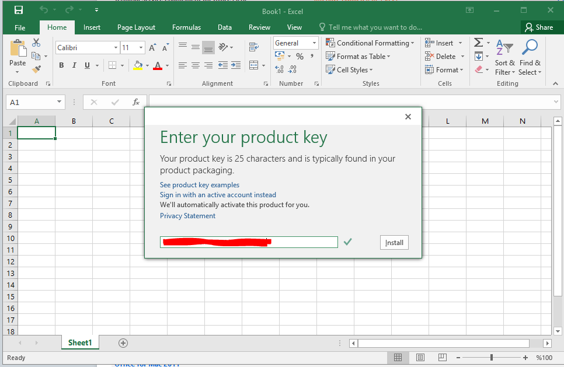Click Decrease Decimal icon

293,69
